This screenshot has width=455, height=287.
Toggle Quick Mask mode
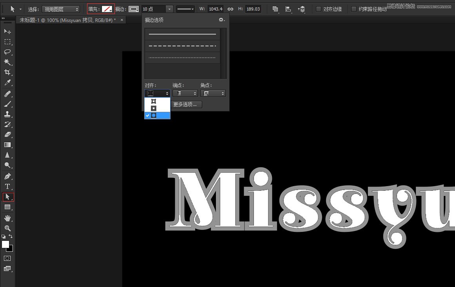(x=7, y=258)
